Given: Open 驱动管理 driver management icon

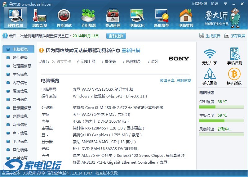Looking at the screenshot, I should pos(113,18).
